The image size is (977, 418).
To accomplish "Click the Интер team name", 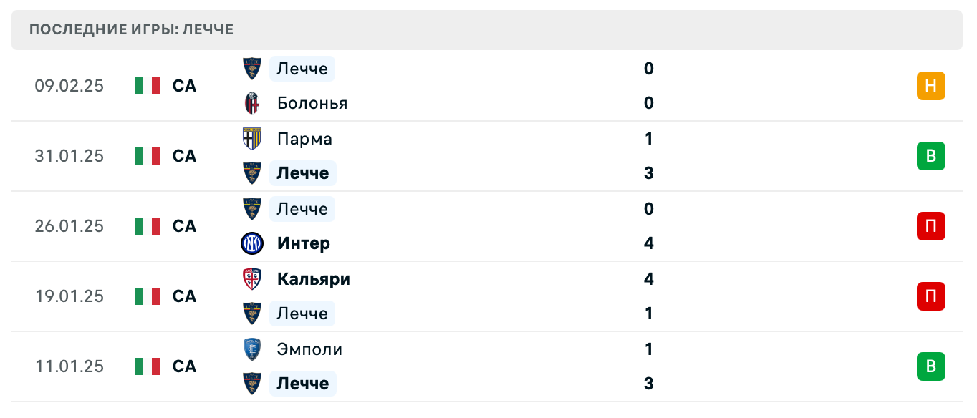I will (x=303, y=243).
